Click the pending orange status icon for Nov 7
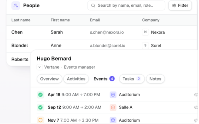The height and width of the screenshot is (124, 199). click(x=40, y=120)
